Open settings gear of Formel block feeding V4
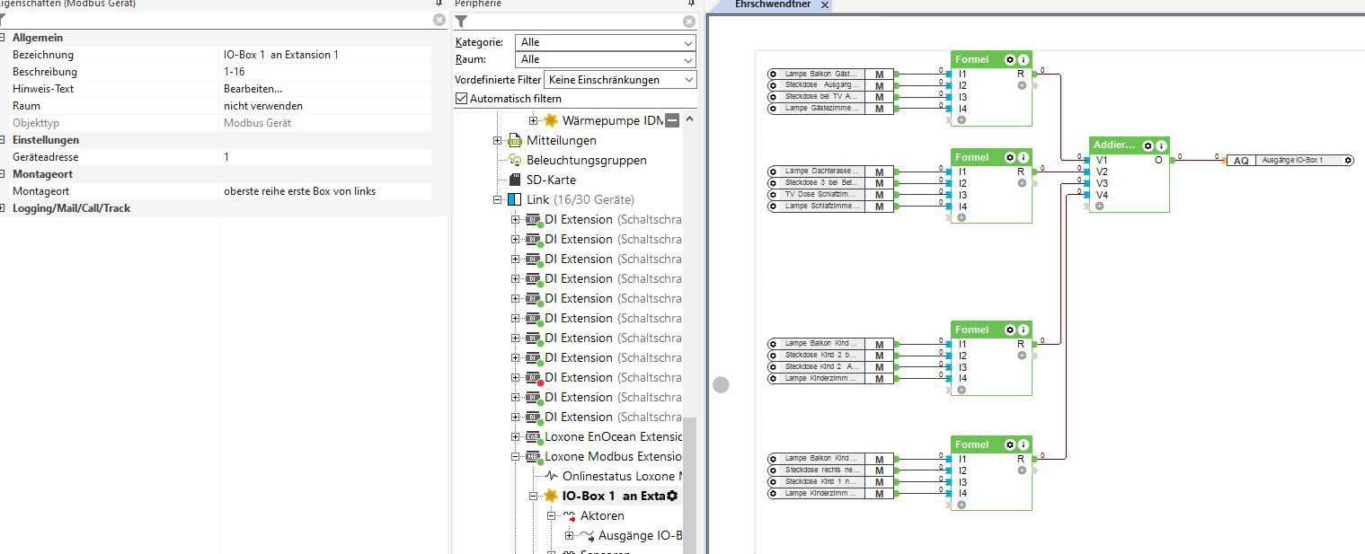This screenshot has height=554, width=1365. point(1009,444)
